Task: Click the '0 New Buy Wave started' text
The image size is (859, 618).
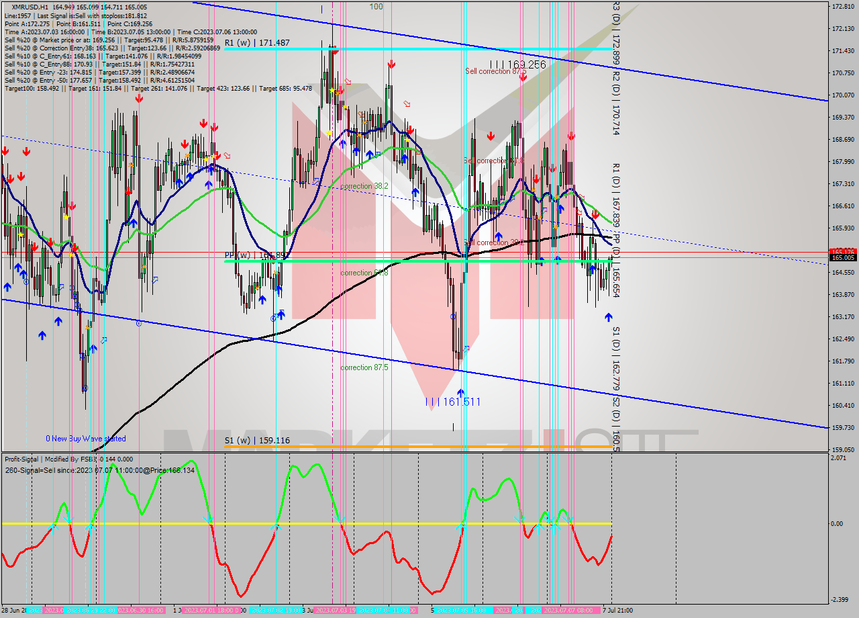Action: coord(86,439)
